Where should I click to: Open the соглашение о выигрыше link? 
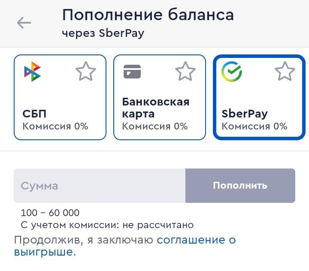pos(196,240)
